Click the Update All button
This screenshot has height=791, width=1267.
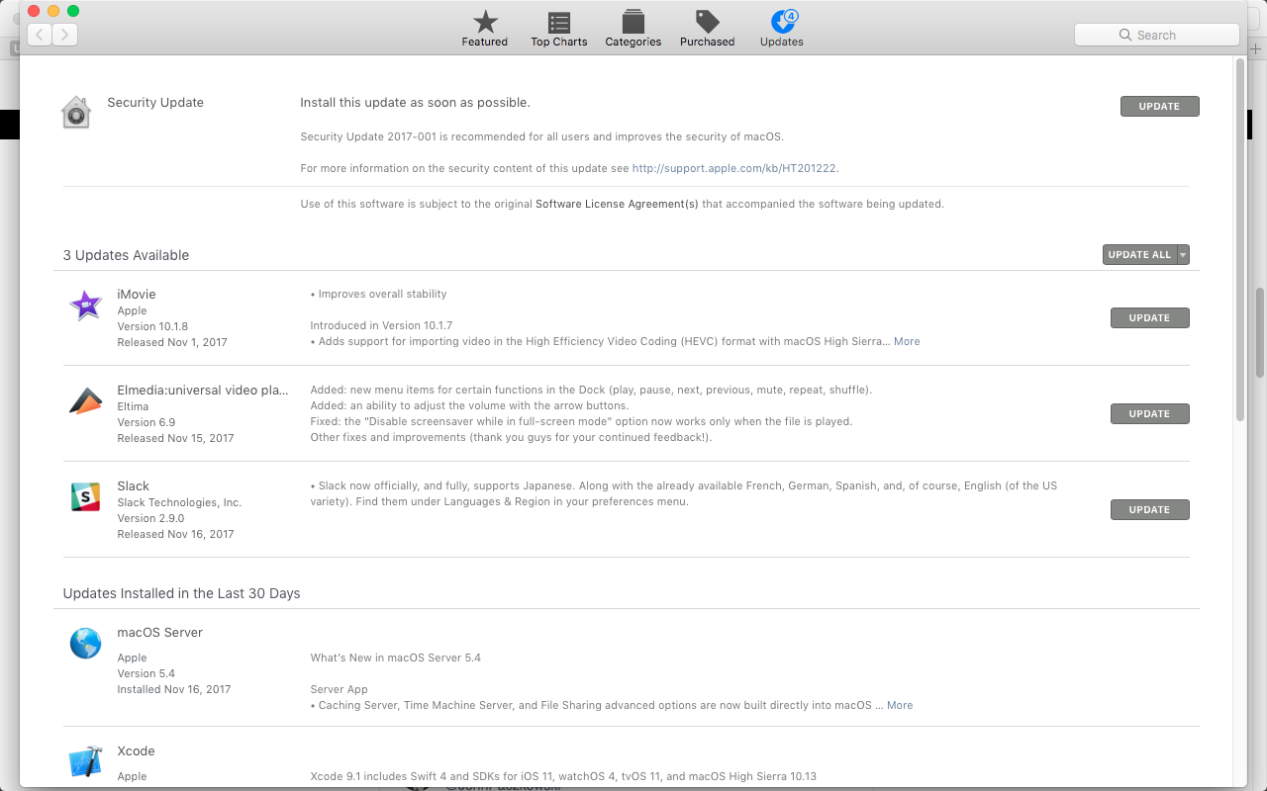click(1139, 255)
